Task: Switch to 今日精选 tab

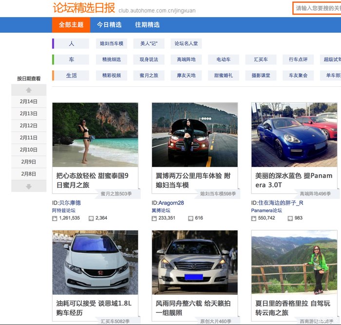Action: [109, 25]
